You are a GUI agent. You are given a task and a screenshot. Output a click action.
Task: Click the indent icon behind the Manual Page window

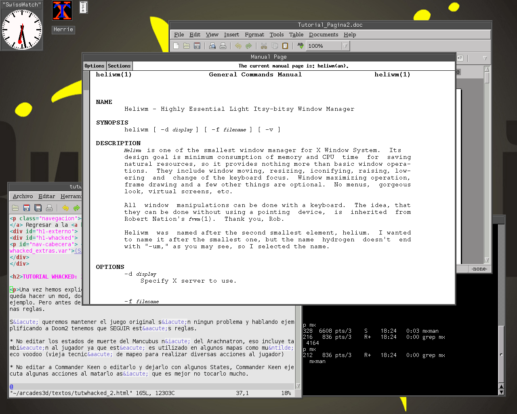(460, 58)
